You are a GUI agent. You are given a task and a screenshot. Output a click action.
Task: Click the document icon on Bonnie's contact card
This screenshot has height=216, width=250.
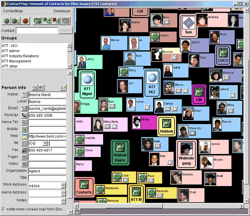click(174, 57)
